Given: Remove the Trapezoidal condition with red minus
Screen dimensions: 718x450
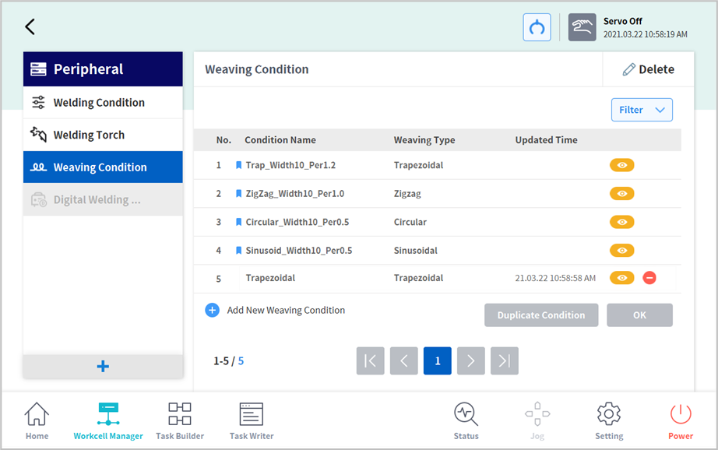Looking at the screenshot, I should pyautogui.click(x=649, y=278).
